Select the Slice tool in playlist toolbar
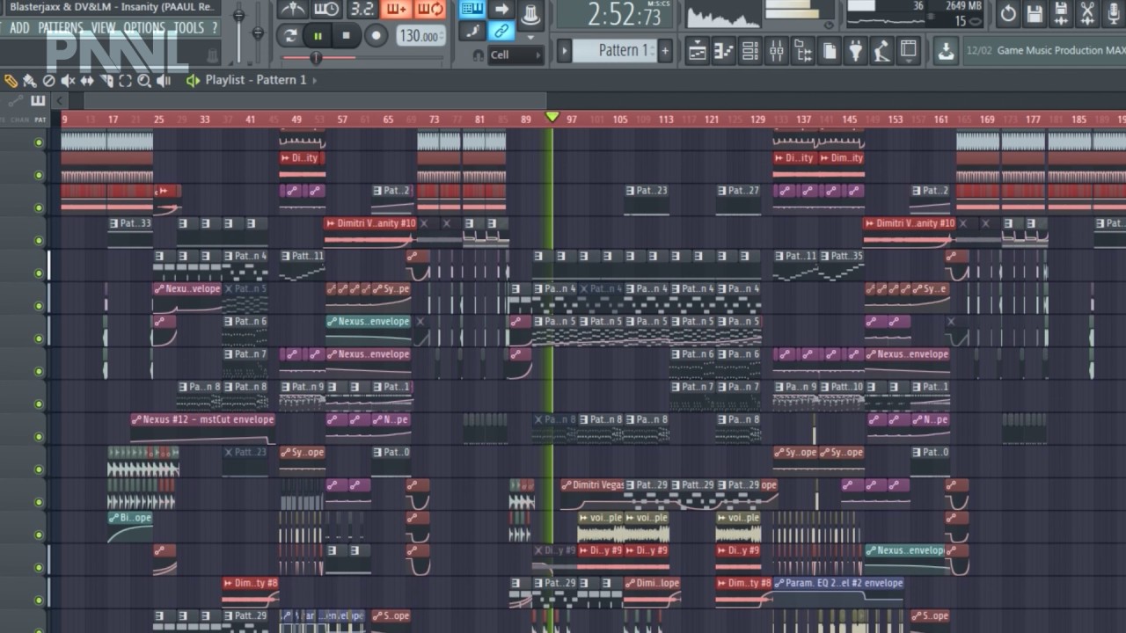Image resolution: width=1126 pixels, height=633 pixels. point(106,80)
